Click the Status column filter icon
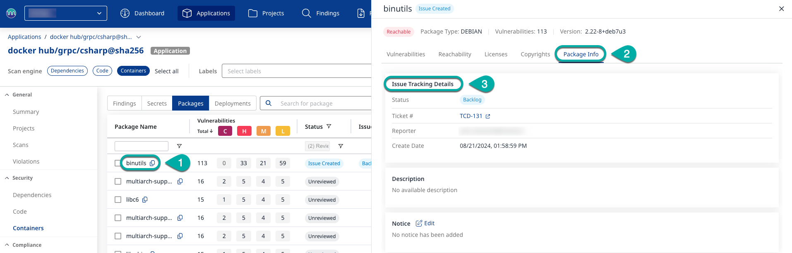 (x=329, y=127)
